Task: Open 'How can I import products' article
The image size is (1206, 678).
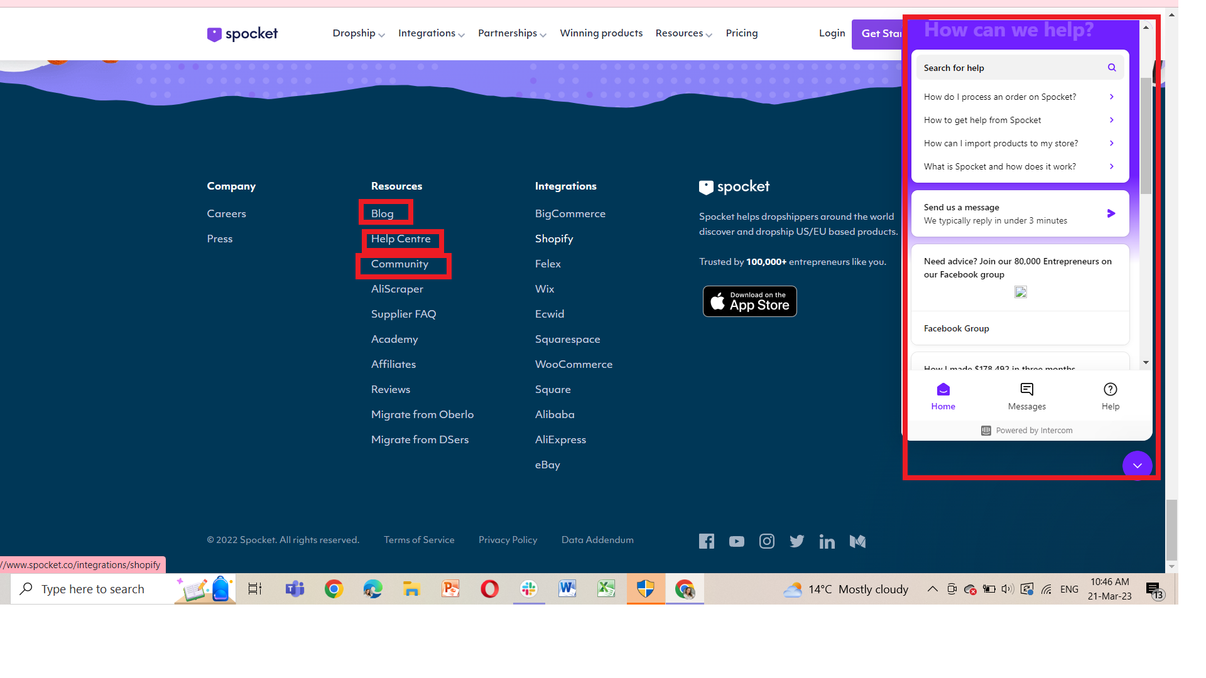Action: 1020,143
